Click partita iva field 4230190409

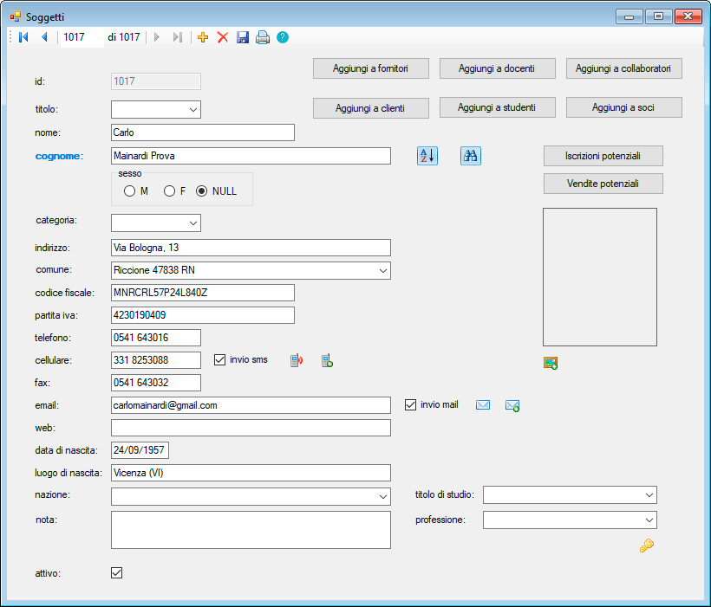pyautogui.click(x=203, y=315)
